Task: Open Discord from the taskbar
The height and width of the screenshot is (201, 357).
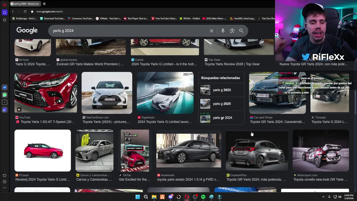Action: point(170,197)
